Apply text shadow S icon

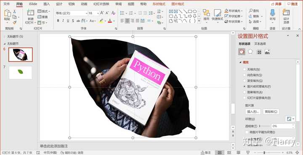tap(73, 21)
